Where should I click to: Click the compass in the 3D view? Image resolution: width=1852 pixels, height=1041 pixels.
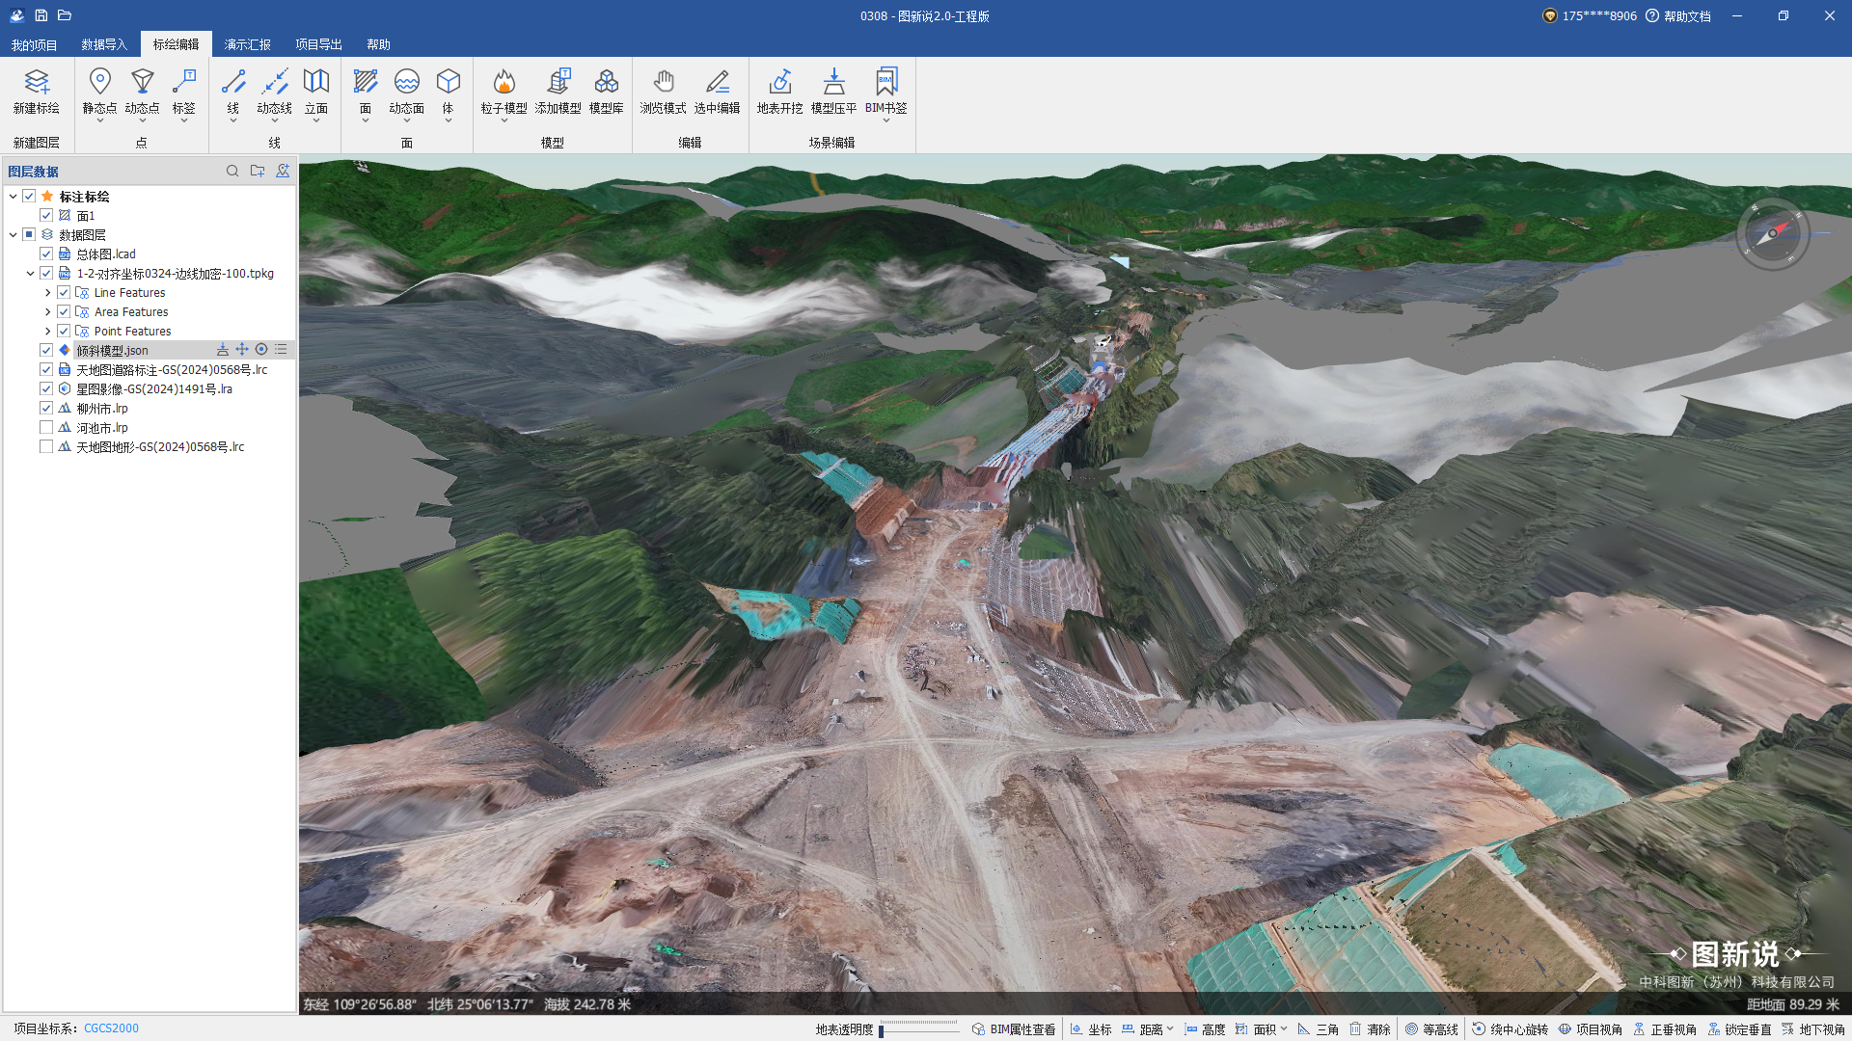tap(1772, 233)
